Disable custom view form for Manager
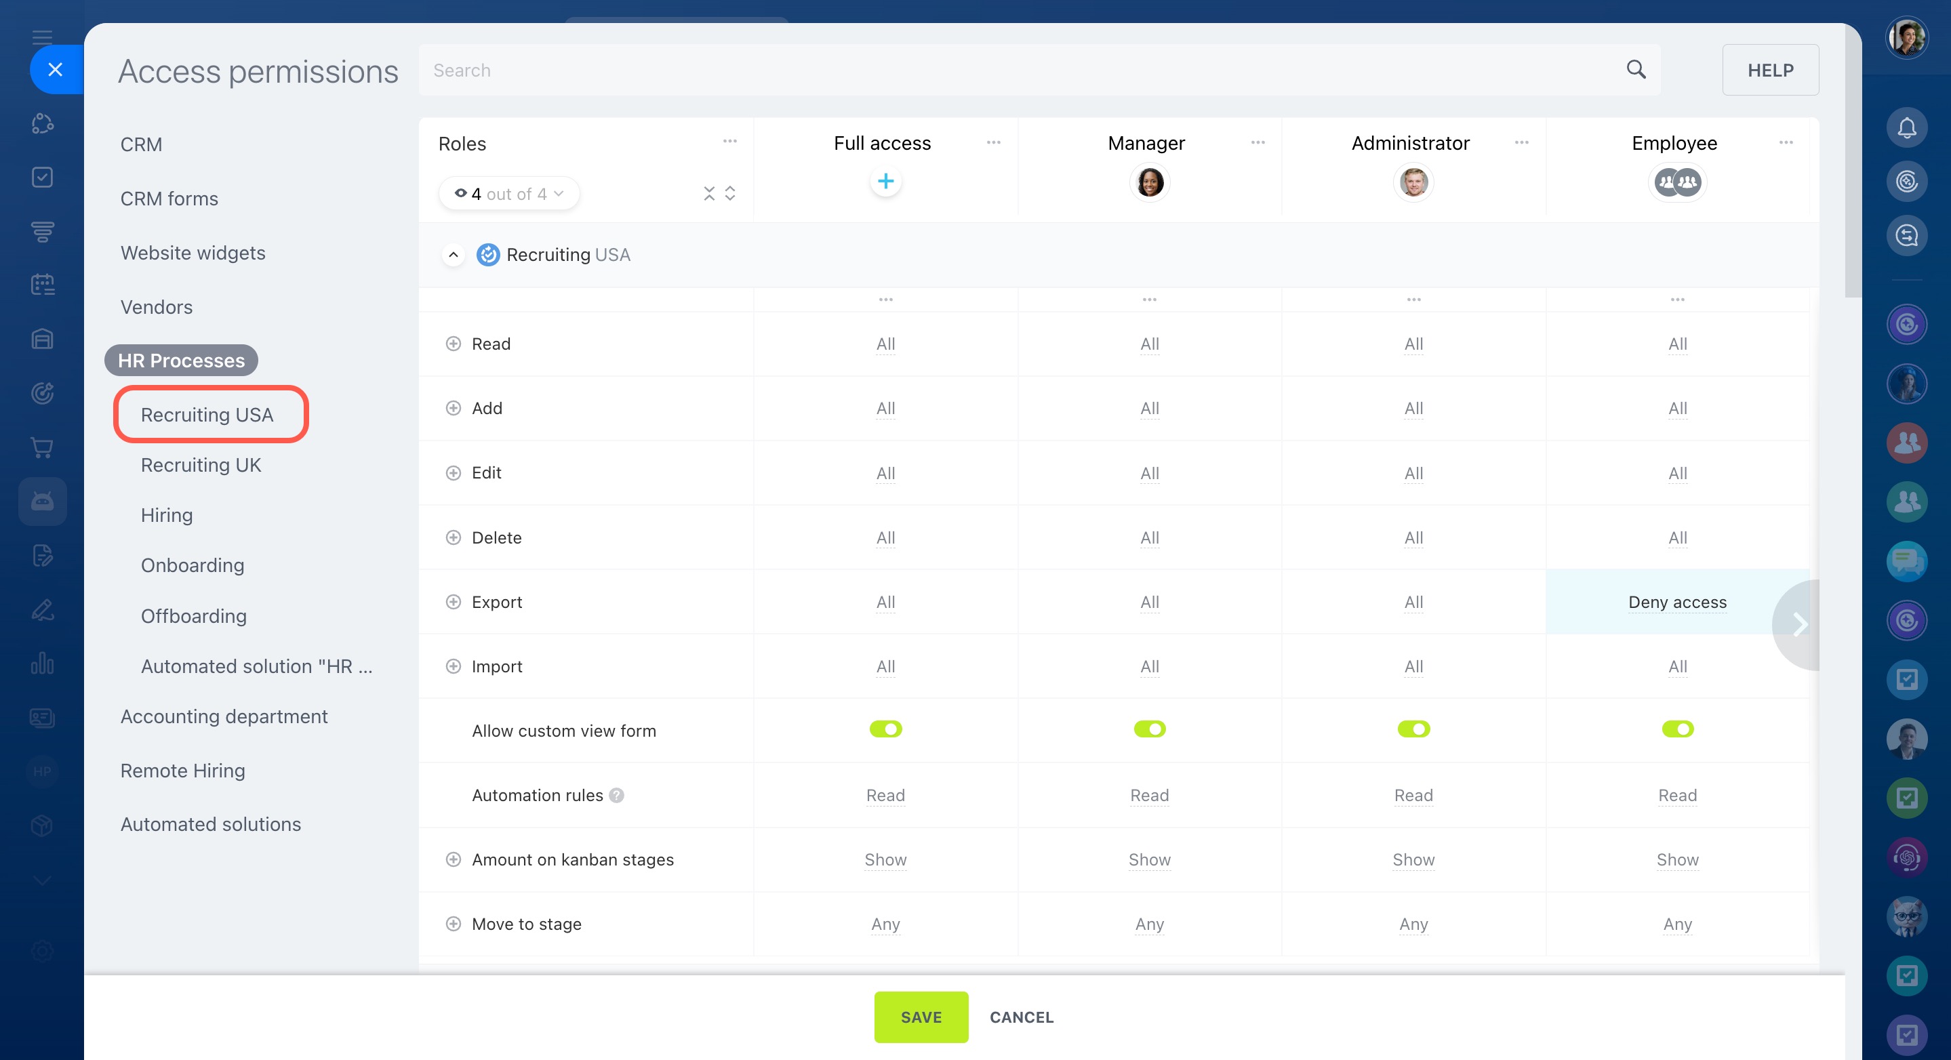Screen dimensions: 1951x1060 click(x=1149, y=729)
